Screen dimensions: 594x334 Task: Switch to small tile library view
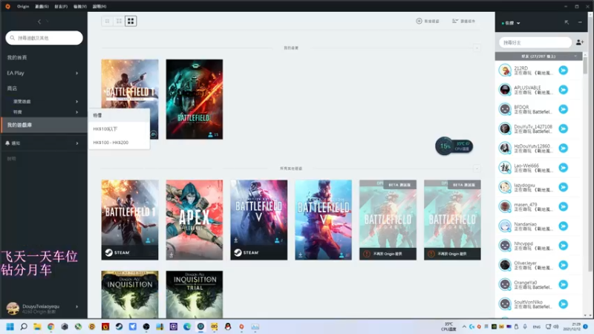coord(107,22)
